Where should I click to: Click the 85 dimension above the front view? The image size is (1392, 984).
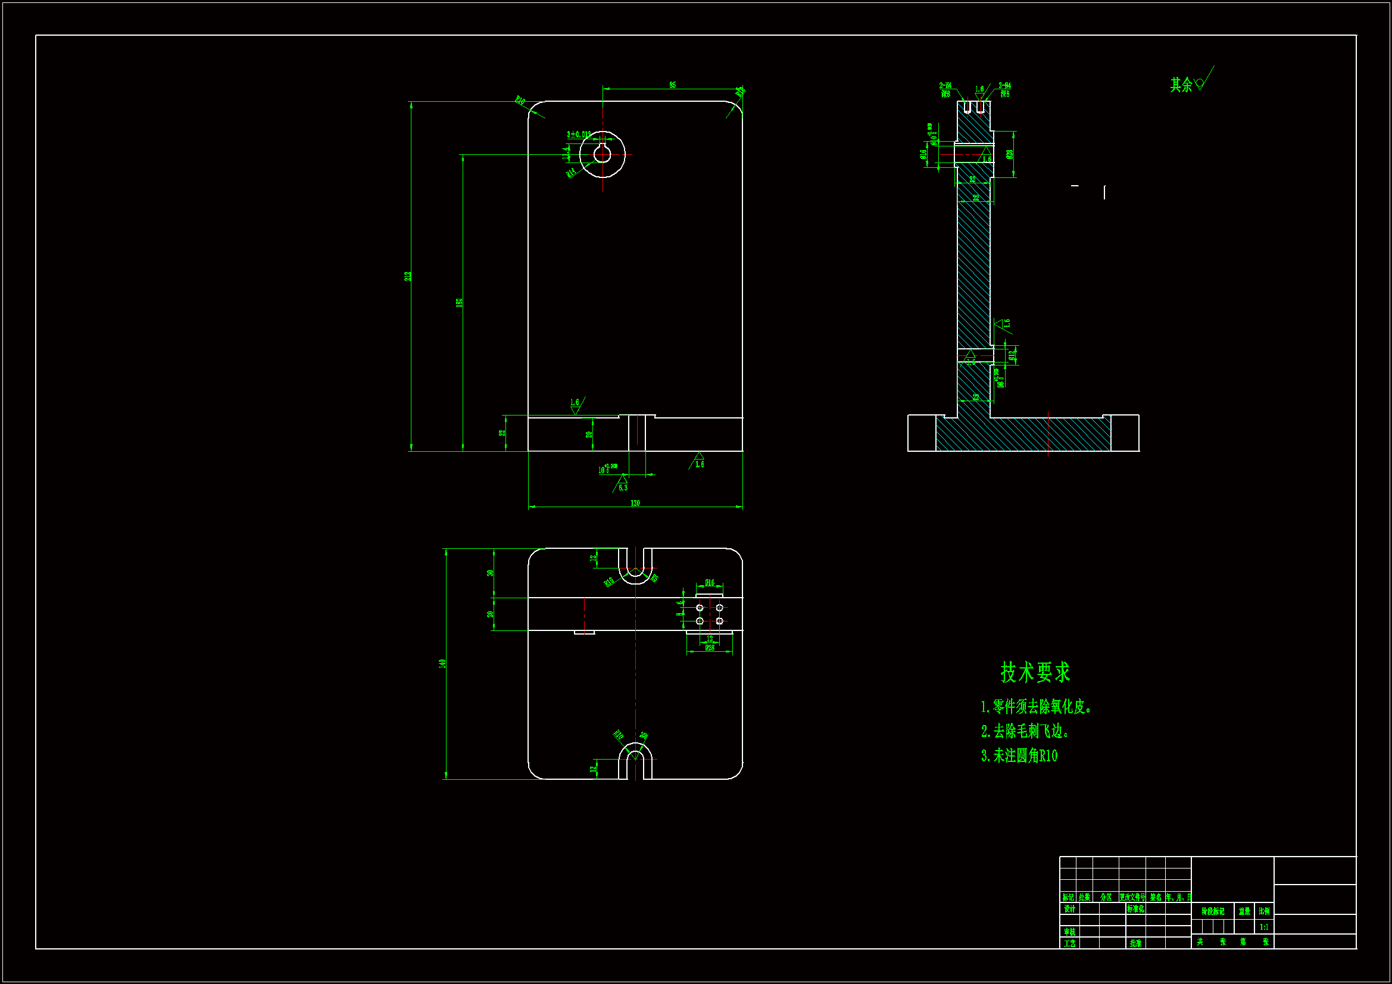click(x=672, y=85)
